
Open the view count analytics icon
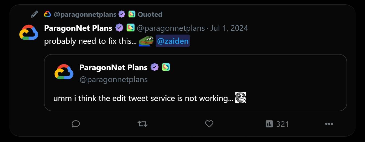tap(269, 124)
